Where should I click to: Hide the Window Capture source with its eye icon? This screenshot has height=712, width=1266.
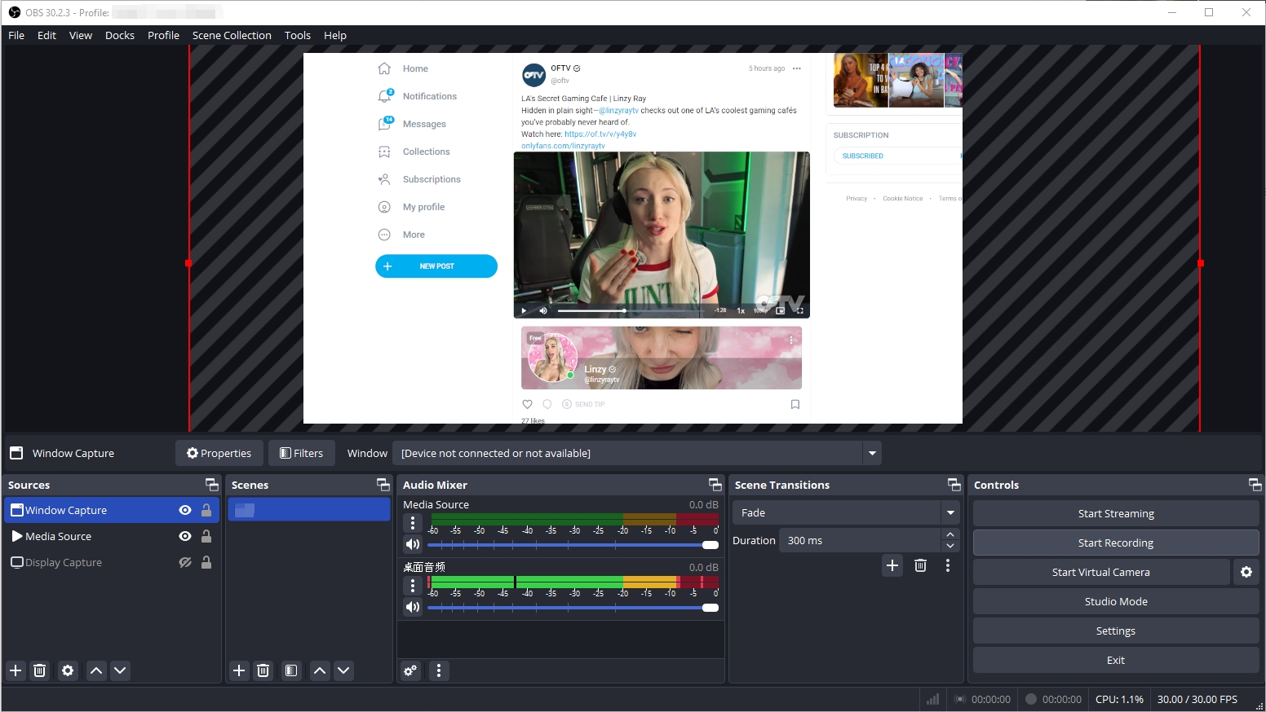click(x=185, y=510)
